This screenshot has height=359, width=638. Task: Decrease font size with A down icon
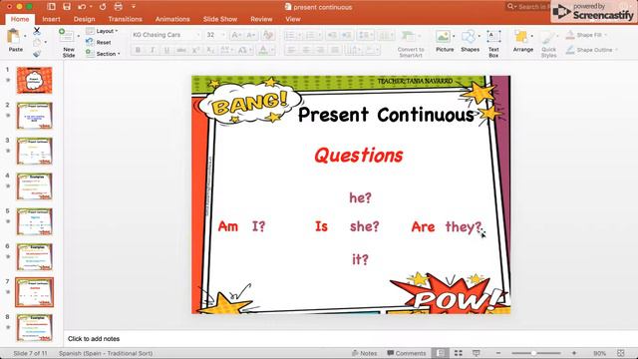tap(250, 35)
